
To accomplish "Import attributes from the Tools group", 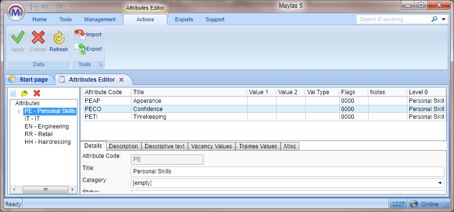I will (88, 34).
